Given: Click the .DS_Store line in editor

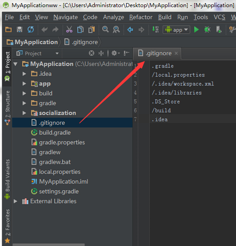Looking at the screenshot, I should (166, 102).
